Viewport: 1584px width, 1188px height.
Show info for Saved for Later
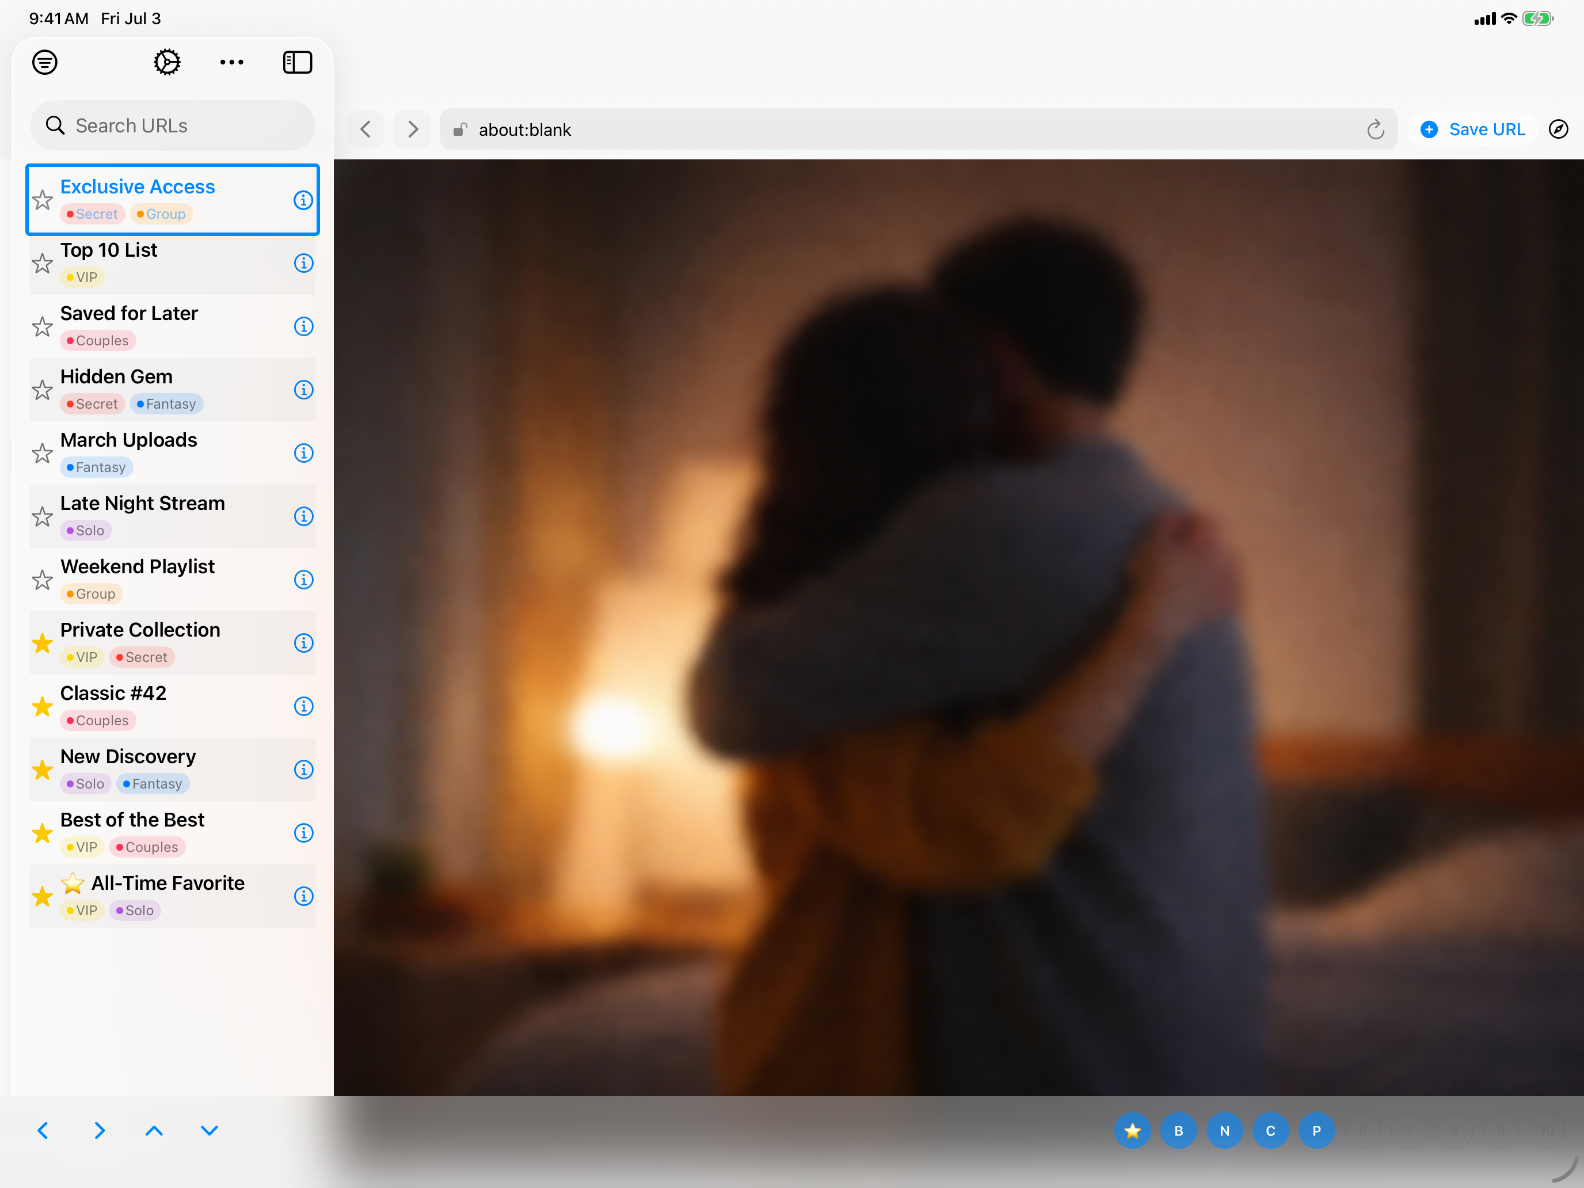point(304,326)
